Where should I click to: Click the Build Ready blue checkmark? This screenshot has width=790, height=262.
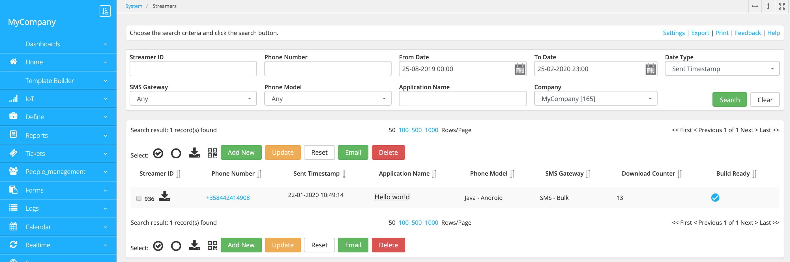click(714, 198)
